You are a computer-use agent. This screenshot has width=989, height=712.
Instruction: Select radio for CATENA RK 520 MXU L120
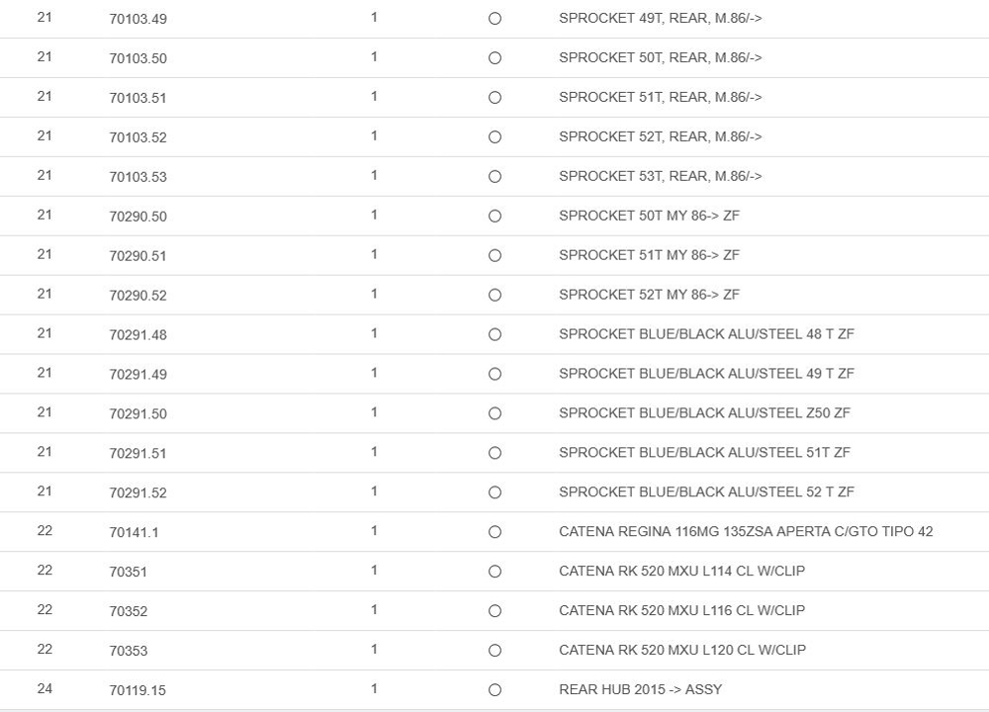494,651
